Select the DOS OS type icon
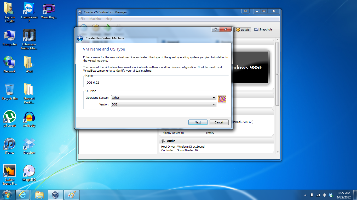Screen dimensions: 357x200 [x=222, y=99]
